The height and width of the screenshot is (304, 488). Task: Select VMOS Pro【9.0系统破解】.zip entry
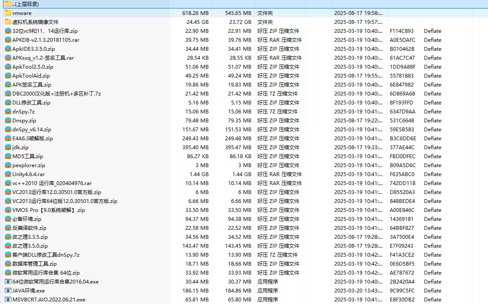pos(49,210)
